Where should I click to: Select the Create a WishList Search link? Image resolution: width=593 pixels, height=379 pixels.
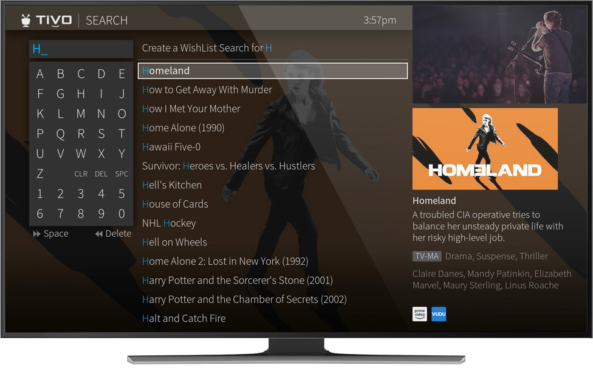pos(207,48)
